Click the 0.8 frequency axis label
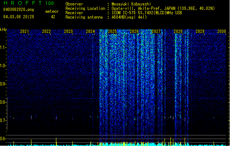230x146 pixels. click(3, 102)
